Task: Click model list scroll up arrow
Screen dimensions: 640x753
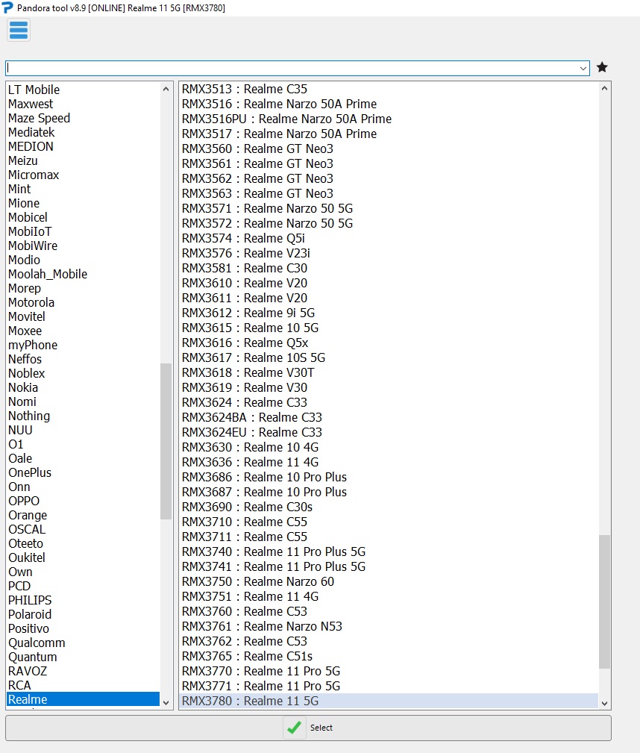Action: (x=604, y=88)
